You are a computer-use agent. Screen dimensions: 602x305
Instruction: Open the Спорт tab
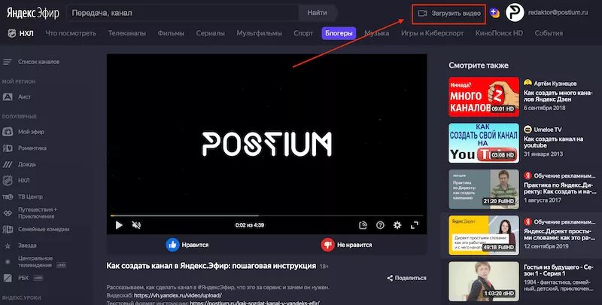[x=303, y=33]
